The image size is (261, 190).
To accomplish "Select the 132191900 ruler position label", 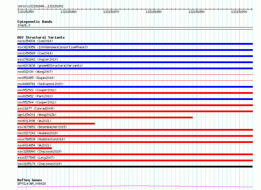I will tap(239, 12).
